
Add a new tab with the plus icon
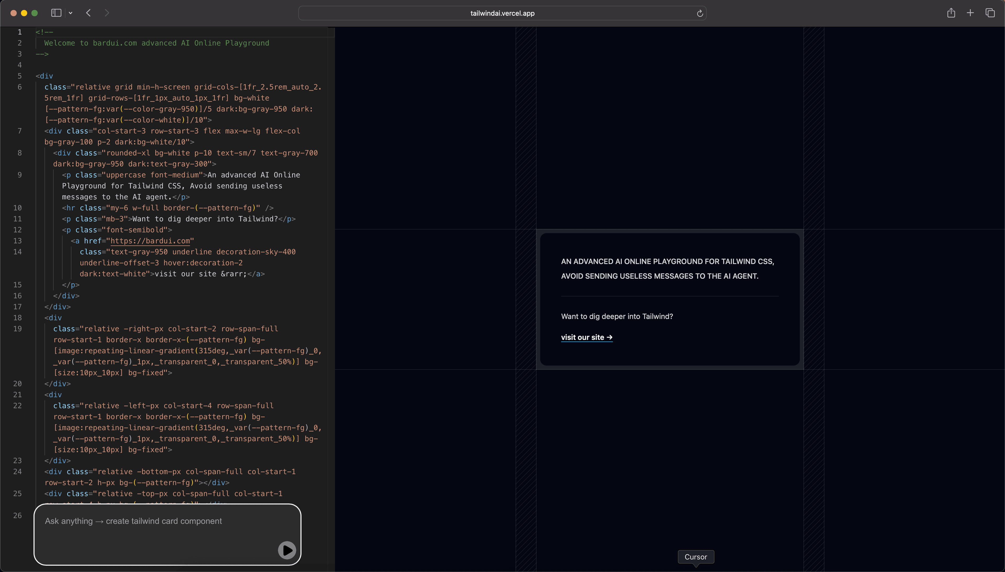click(x=970, y=13)
